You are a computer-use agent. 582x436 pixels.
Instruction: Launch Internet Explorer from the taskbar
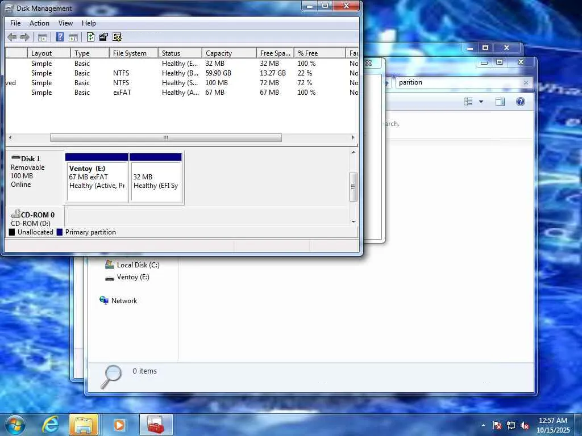click(51, 425)
